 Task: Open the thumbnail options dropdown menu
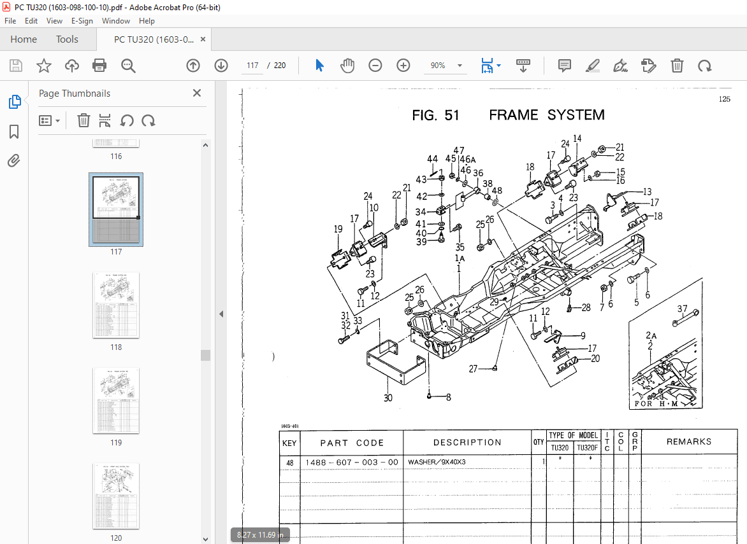(x=50, y=120)
